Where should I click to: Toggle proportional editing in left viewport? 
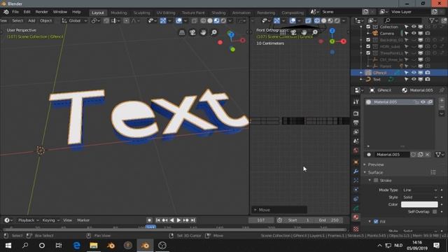(126, 20)
